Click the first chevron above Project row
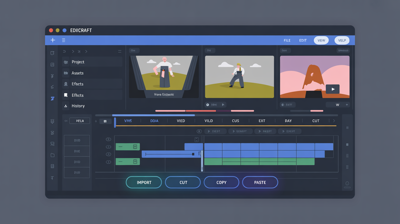The height and width of the screenshot is (224, 400). 73,51
